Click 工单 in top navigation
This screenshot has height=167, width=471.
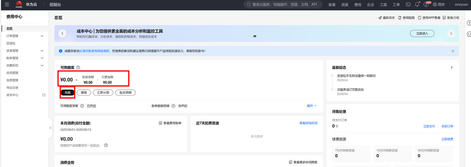click(396, 5)
